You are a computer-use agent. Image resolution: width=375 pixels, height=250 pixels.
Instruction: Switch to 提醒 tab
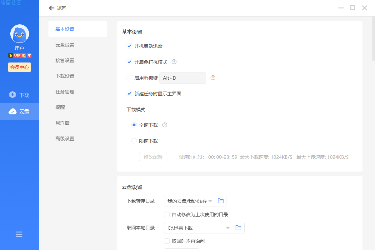point(78,107)
